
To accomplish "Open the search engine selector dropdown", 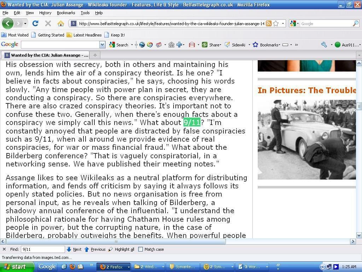I will 298,23.
